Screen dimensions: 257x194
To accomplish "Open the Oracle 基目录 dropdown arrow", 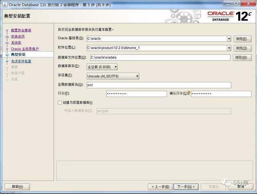I will coord(229,39).
